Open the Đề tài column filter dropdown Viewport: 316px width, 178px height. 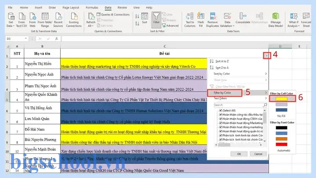tap(267, 55)
